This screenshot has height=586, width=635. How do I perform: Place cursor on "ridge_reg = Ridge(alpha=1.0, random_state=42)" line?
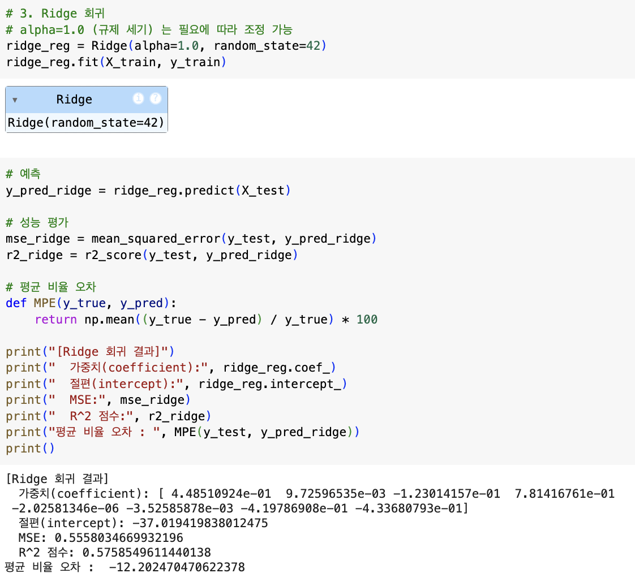(166, 46)
